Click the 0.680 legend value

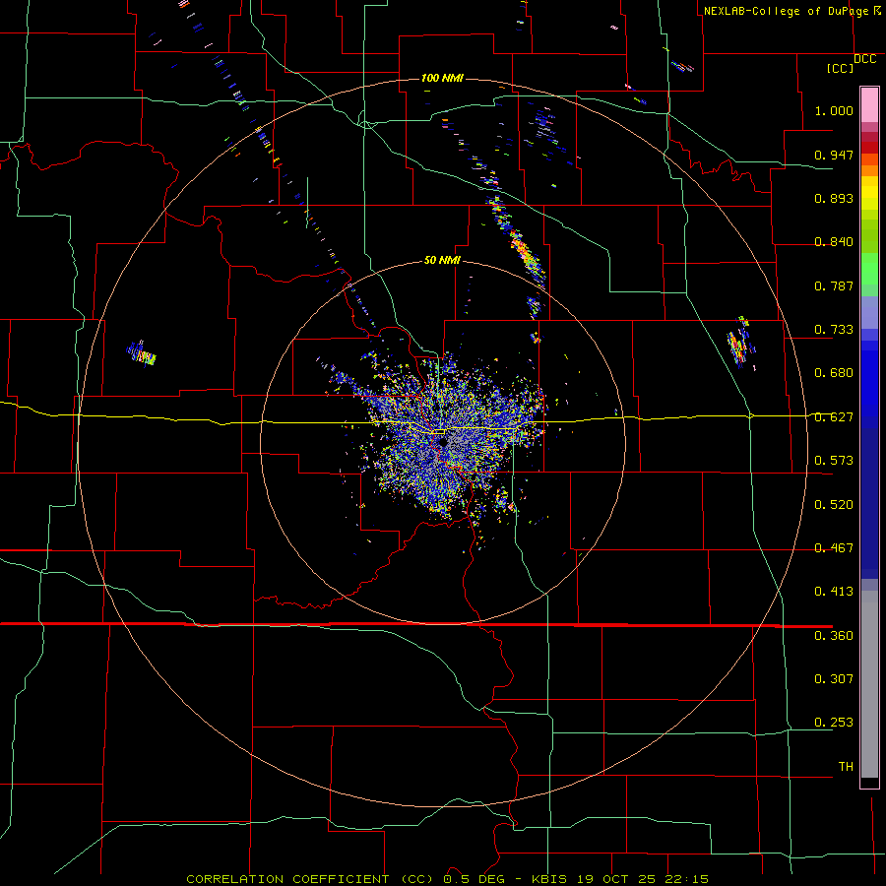pyautogui.click(x=834, y=373)
